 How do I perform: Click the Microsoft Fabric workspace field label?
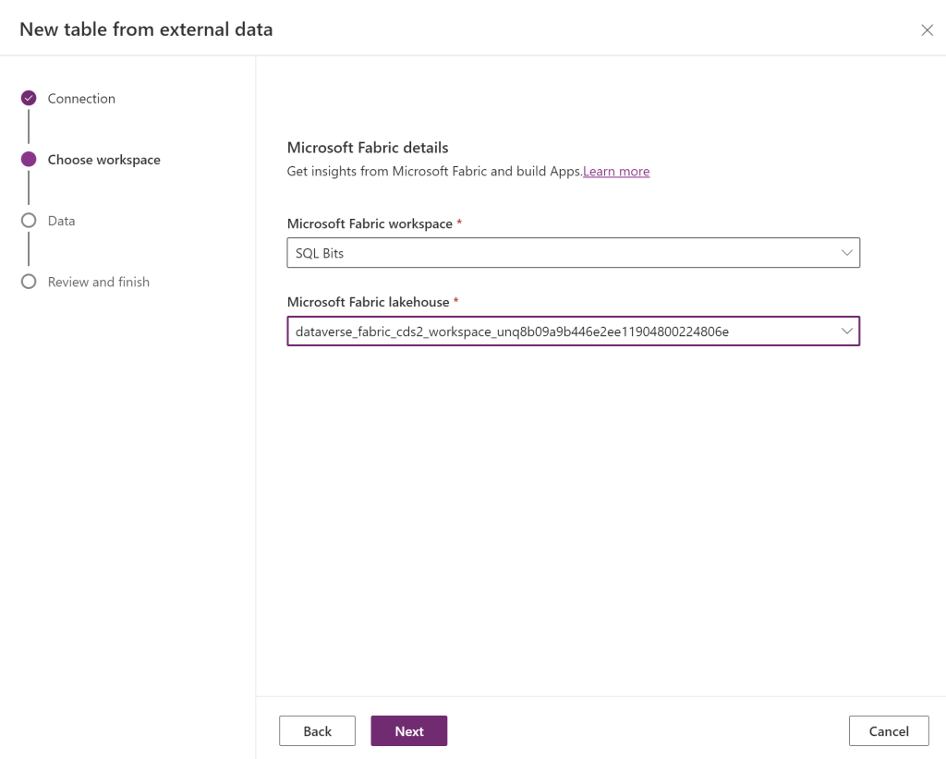pos(370,224)
